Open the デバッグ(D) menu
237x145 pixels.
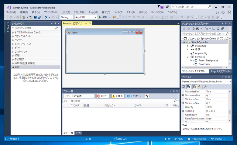79,12
